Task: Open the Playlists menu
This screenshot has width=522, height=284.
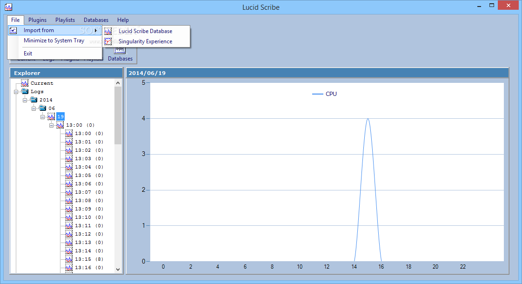Action: tap(65, 20)
